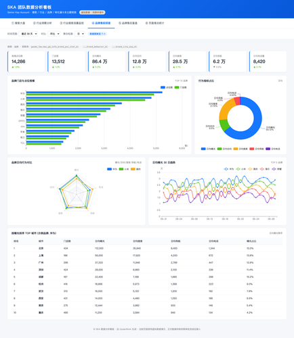This screenshot has height=338, width=294.
Task: Switch to tab number 5
Action: pos(128,23)
